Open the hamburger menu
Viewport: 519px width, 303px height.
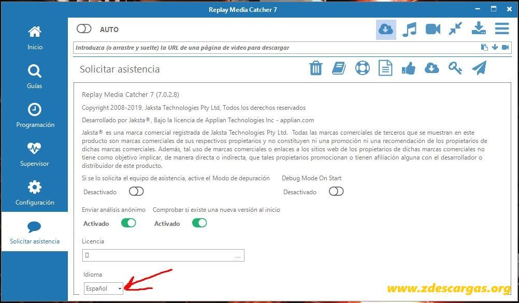coord(502,28)
